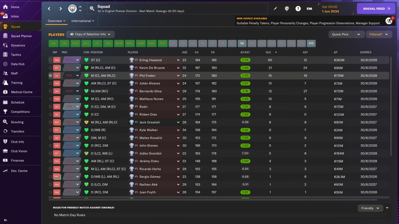Toggle the selection circle for Bernardo Silva

[x=50, y=91]
